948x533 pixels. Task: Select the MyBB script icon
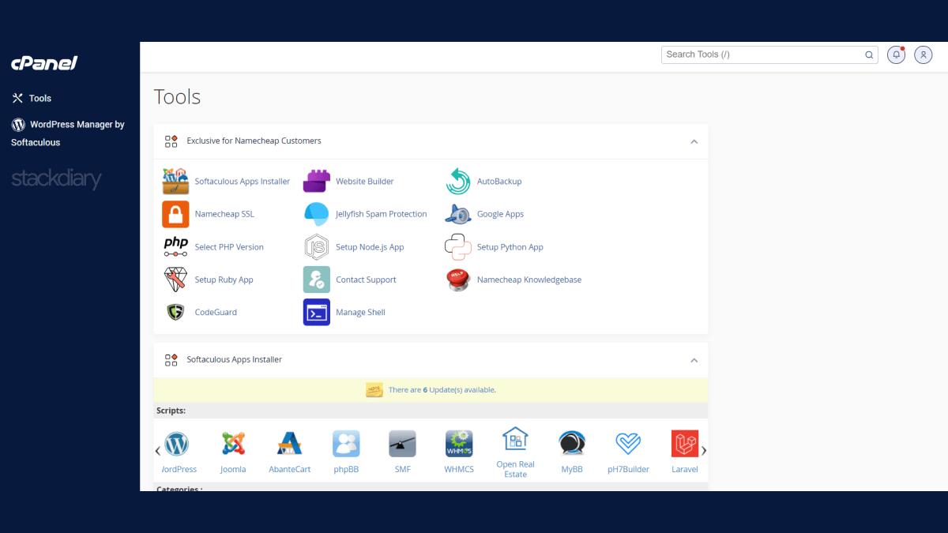click(x=572, y=444)
